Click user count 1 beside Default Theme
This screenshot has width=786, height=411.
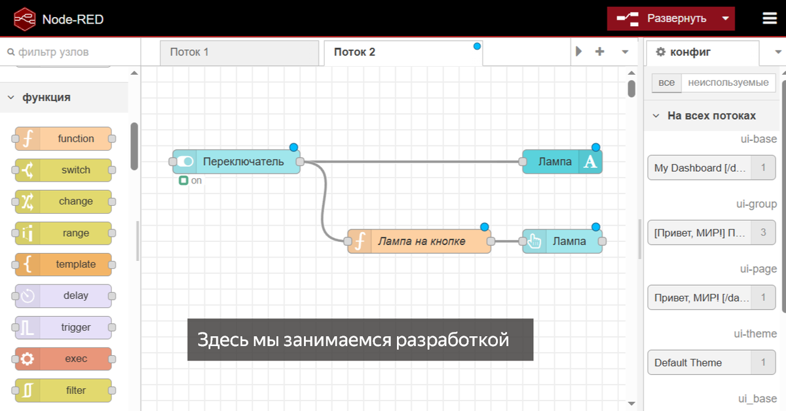pos(763,362)
